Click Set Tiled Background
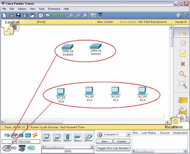 click(x=152, y=22)
